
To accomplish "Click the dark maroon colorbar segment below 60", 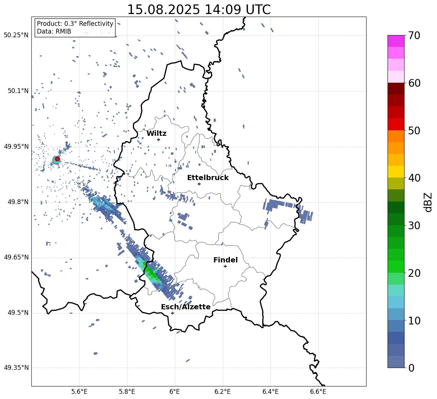I will point(396,89).
